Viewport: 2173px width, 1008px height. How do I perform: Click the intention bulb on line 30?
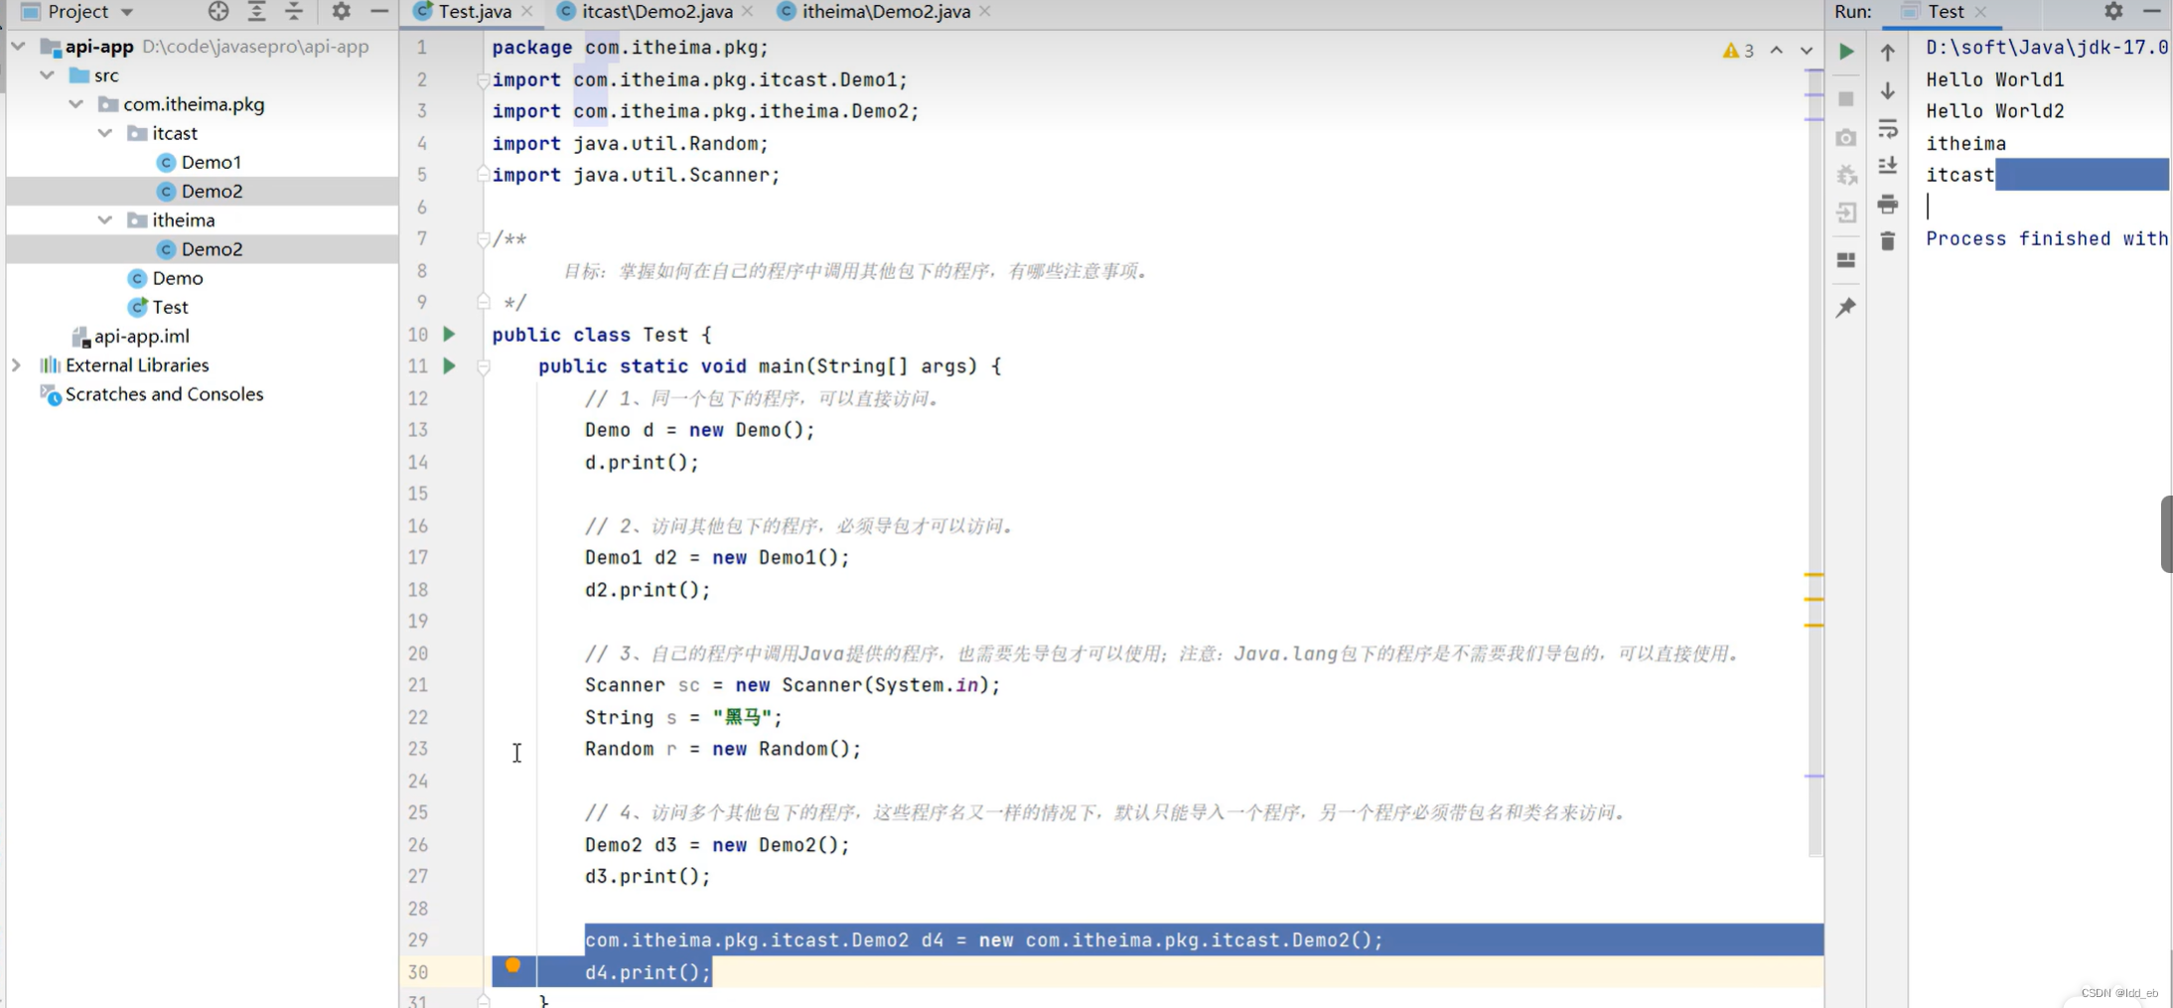tap(512, 965)
